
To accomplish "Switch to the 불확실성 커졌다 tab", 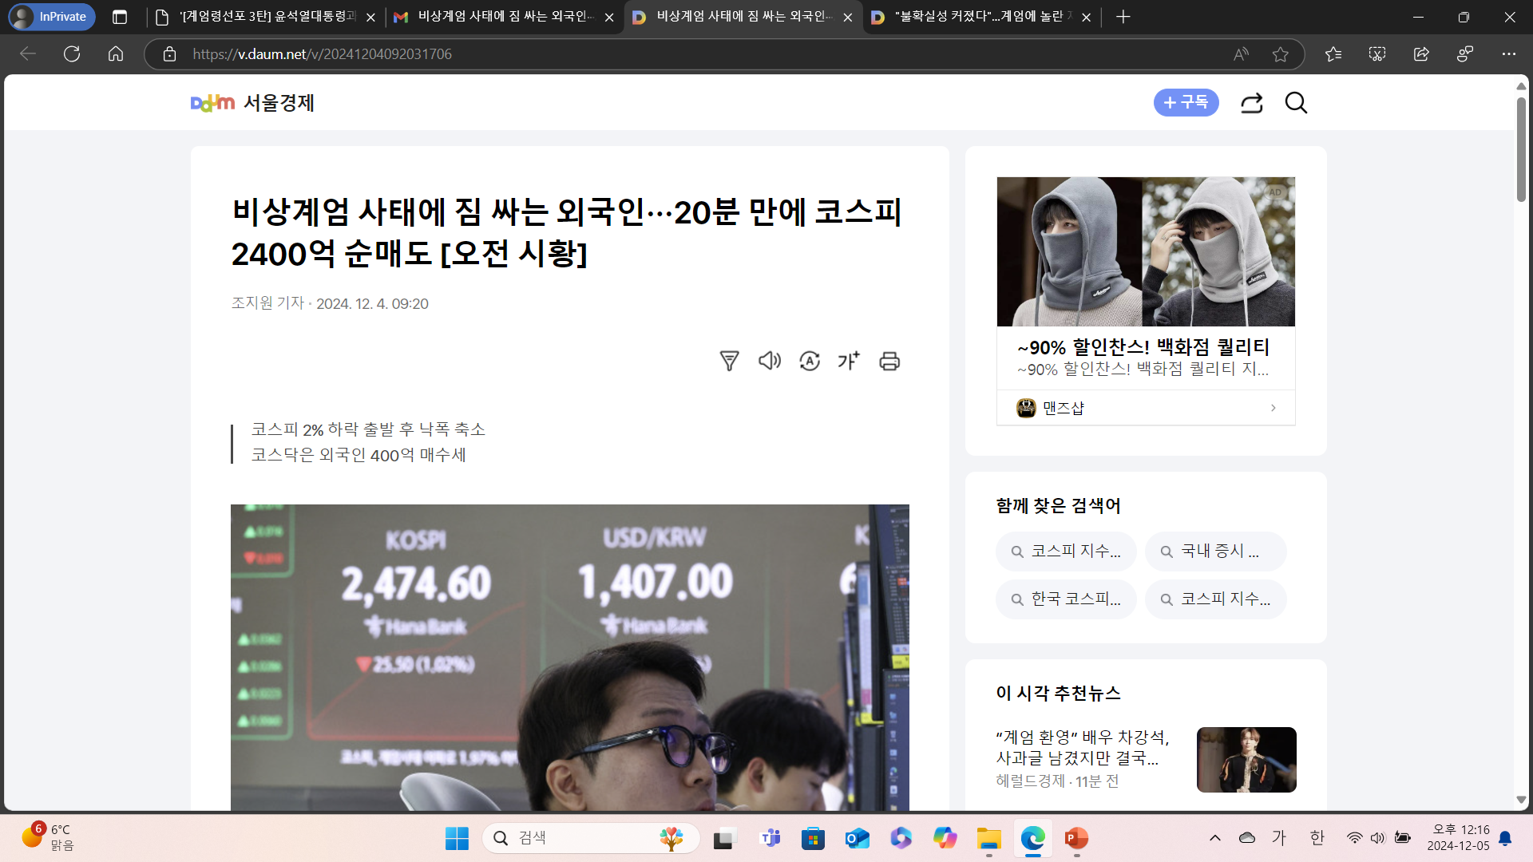I will tap(974, 17).
